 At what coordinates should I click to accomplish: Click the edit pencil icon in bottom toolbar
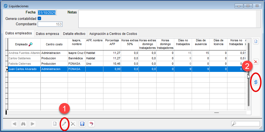[x=64, y=124]
